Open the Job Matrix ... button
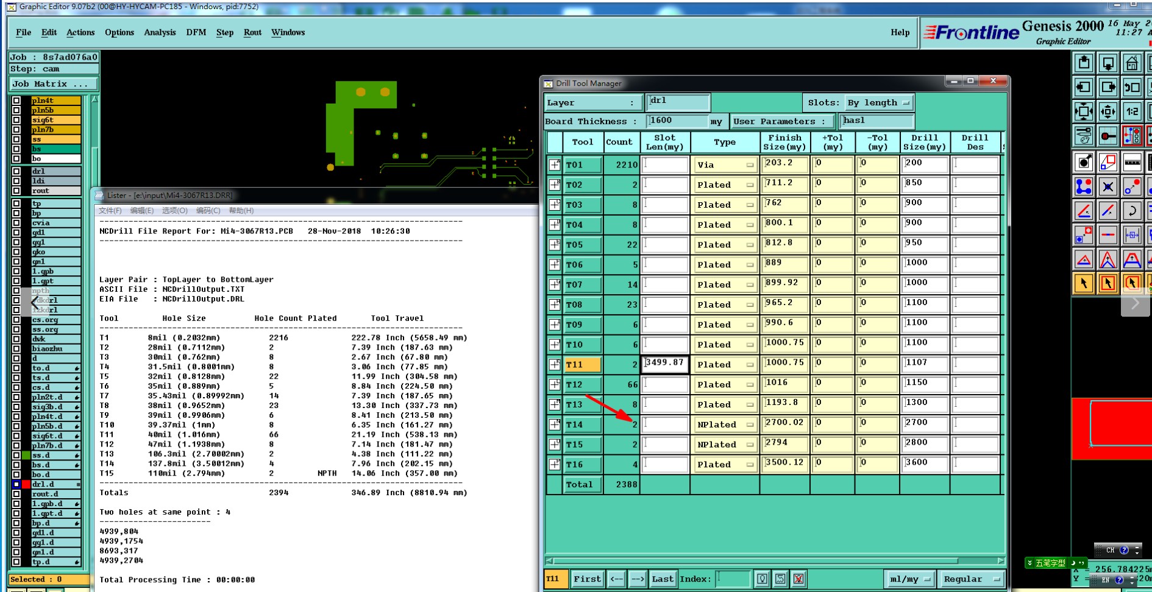Viewport: 1152px width, 592px height. pos(54,84)
